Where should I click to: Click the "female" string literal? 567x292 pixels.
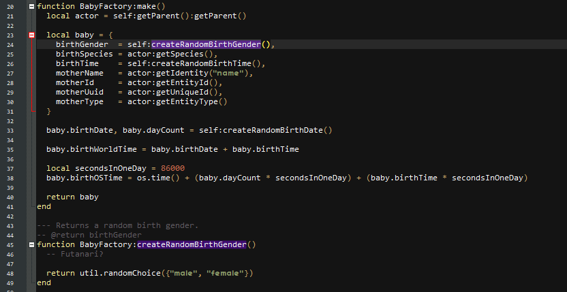(x=226, y=273)
